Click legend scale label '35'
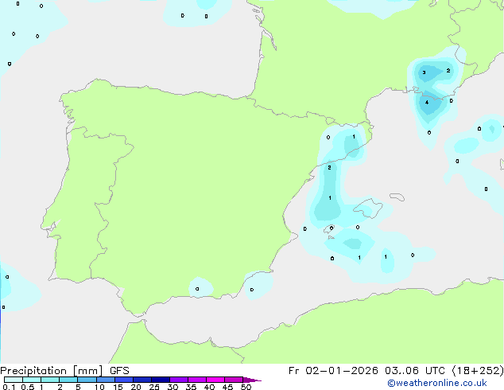Viewport: 504px width, 390px height. click(x=191, y=387)
